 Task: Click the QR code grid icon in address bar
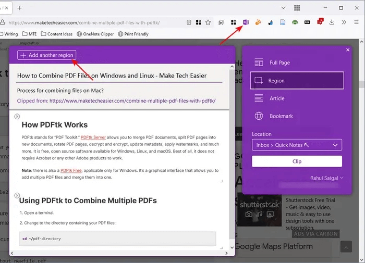198,22
